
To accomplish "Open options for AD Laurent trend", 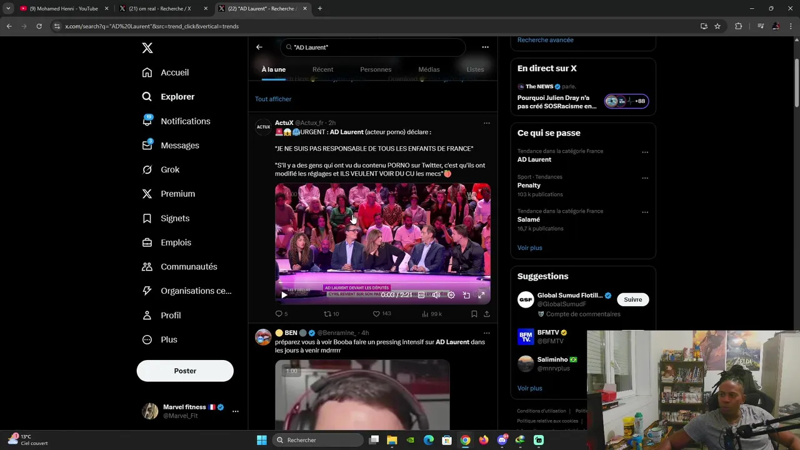I will pos(645,152).
